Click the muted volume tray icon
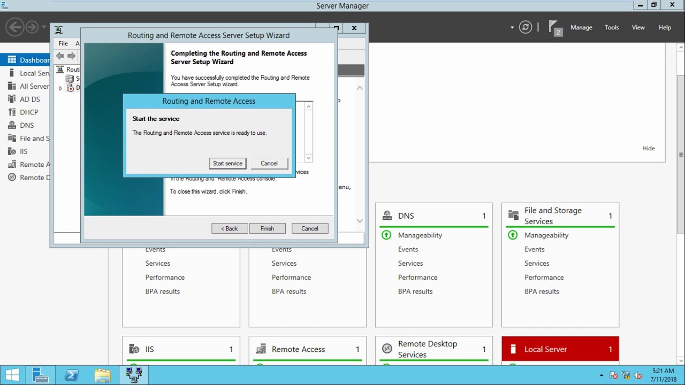Viewport: 685px width, 385px height. [637, 376]
